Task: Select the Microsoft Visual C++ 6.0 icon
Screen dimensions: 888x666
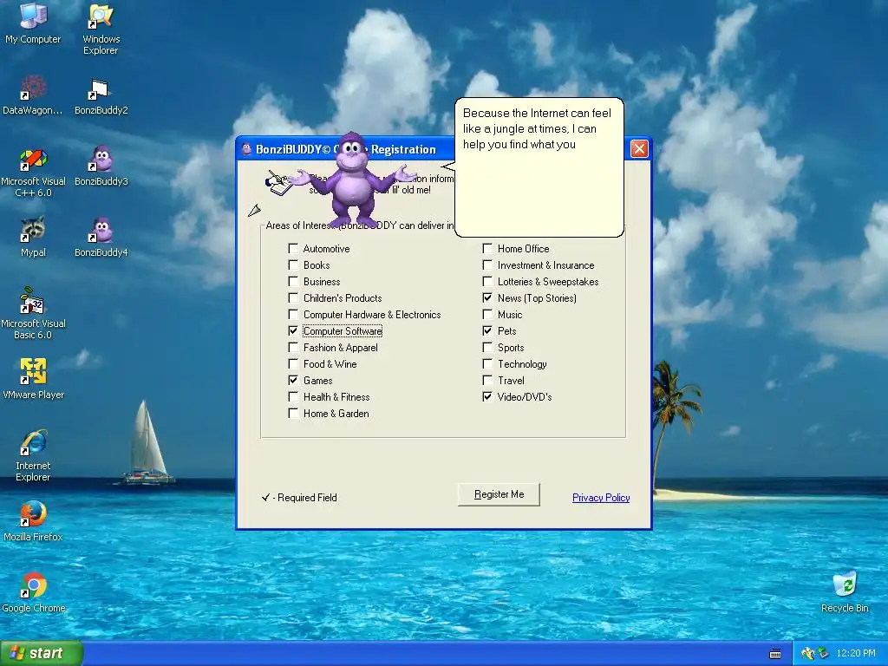Action: (x=33, y=173)
